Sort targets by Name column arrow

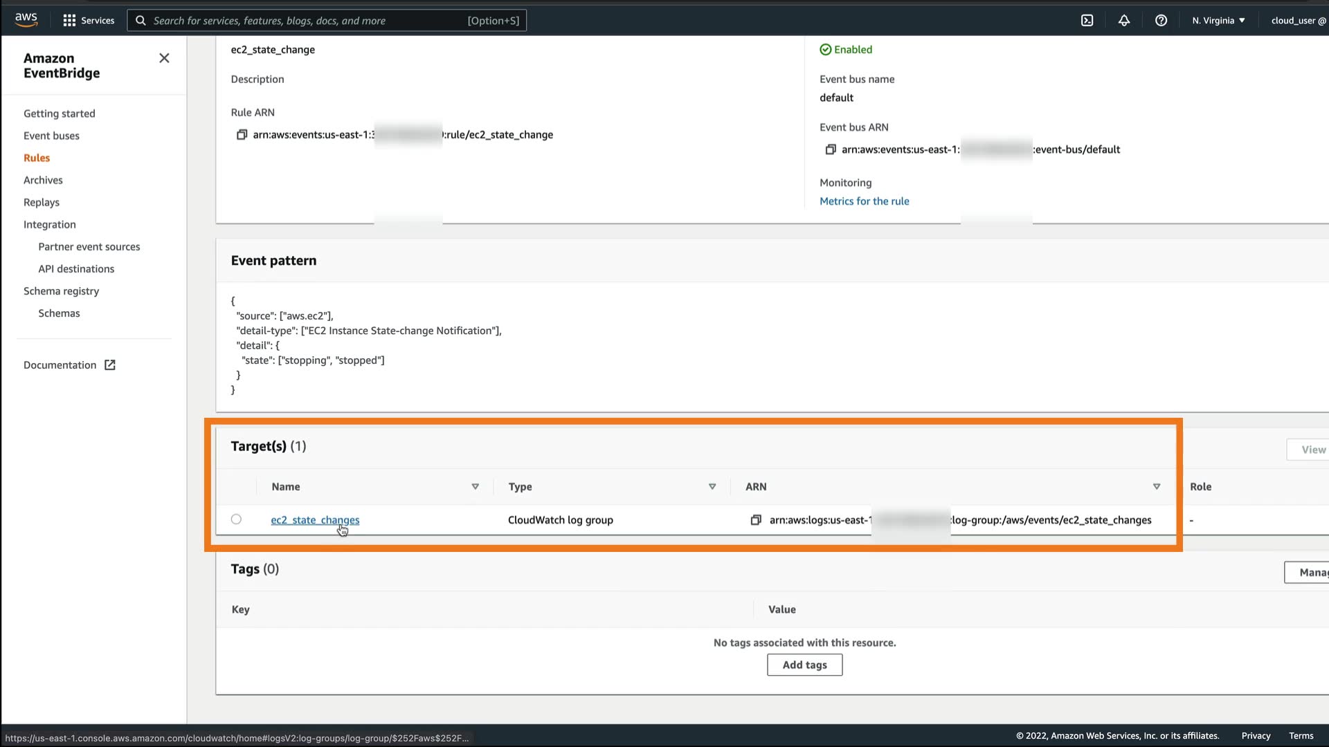click(475, 487)
